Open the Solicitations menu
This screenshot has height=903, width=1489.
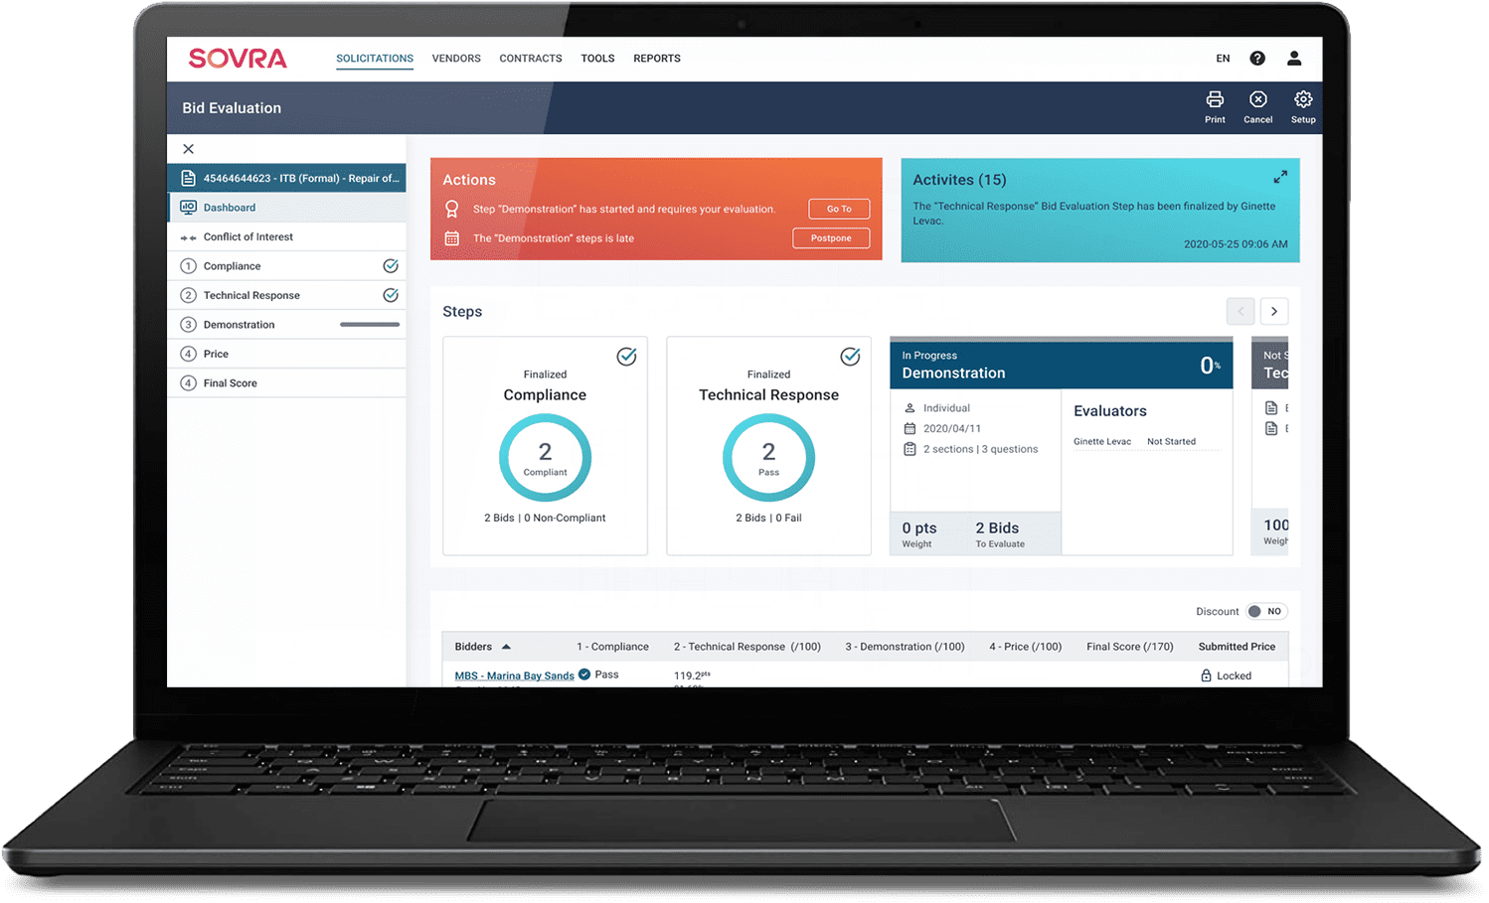[x=375, y=59]
